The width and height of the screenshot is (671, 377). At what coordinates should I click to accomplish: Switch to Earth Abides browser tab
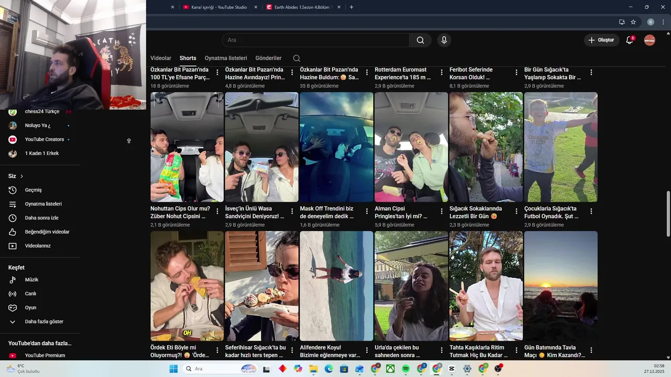tap(304, 7)
